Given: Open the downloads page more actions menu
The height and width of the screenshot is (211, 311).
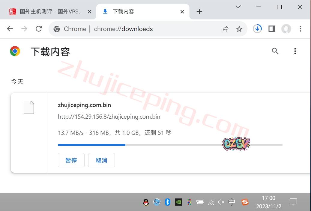Looking at the screenshot, I should click(295, 51).
